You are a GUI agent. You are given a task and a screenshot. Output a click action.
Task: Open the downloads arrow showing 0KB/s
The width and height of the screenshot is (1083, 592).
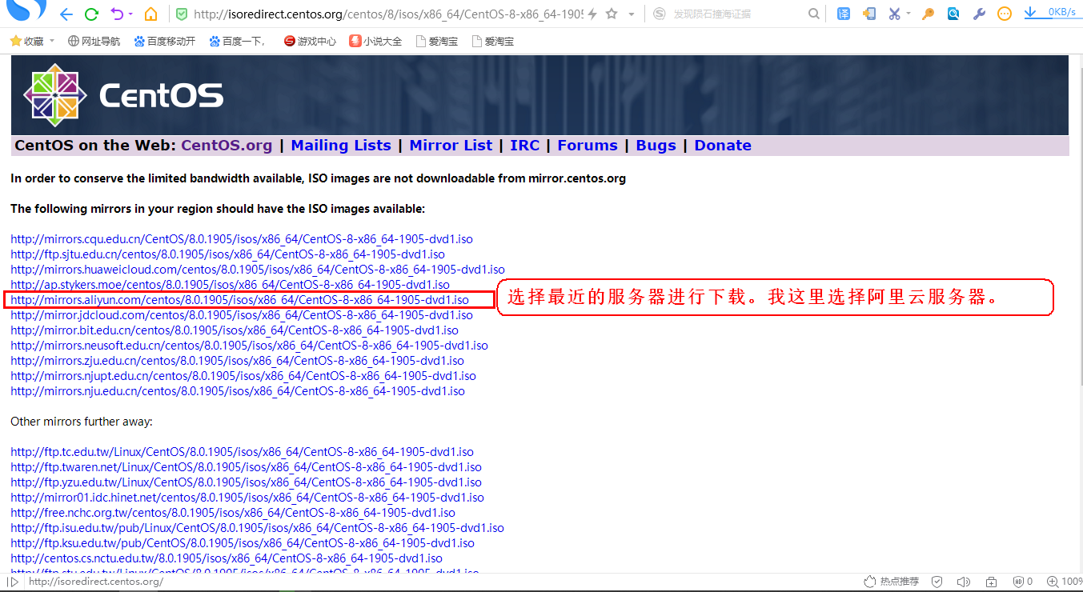click(1051, 13)
